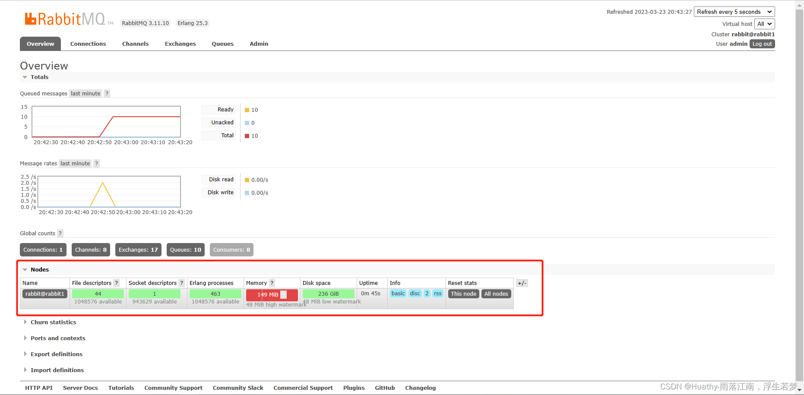Open the Community Support link
This screenshot has height=395, width=804.
(x=173, y=388)
